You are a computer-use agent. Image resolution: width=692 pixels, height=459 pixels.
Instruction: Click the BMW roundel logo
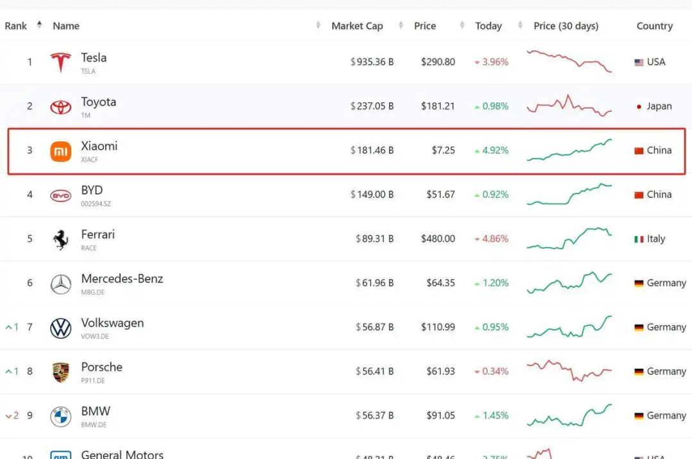coord(60,416)
